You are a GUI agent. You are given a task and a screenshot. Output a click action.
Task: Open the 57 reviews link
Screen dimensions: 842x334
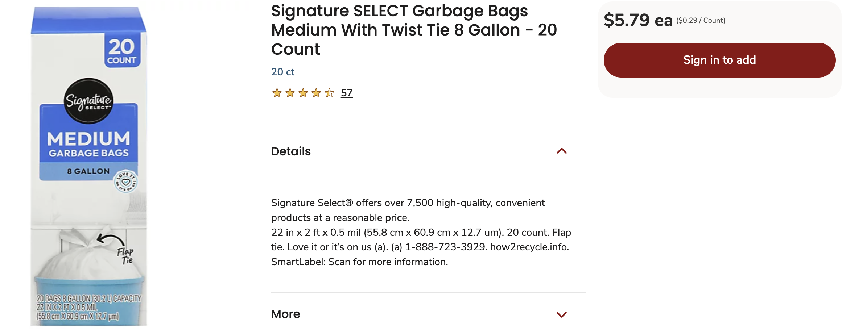point(347,93)
